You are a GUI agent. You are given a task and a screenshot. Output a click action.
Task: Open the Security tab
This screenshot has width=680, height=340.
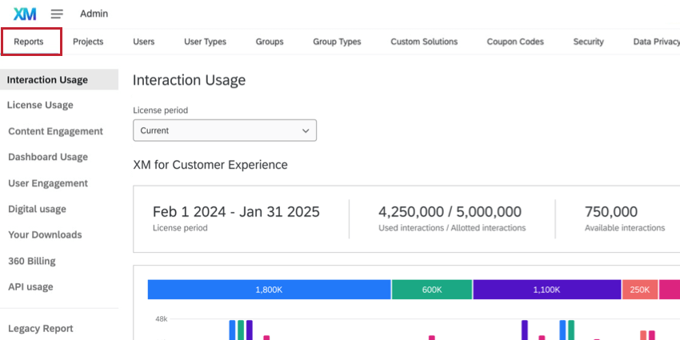pyautogui.click(x=588, y=42)
